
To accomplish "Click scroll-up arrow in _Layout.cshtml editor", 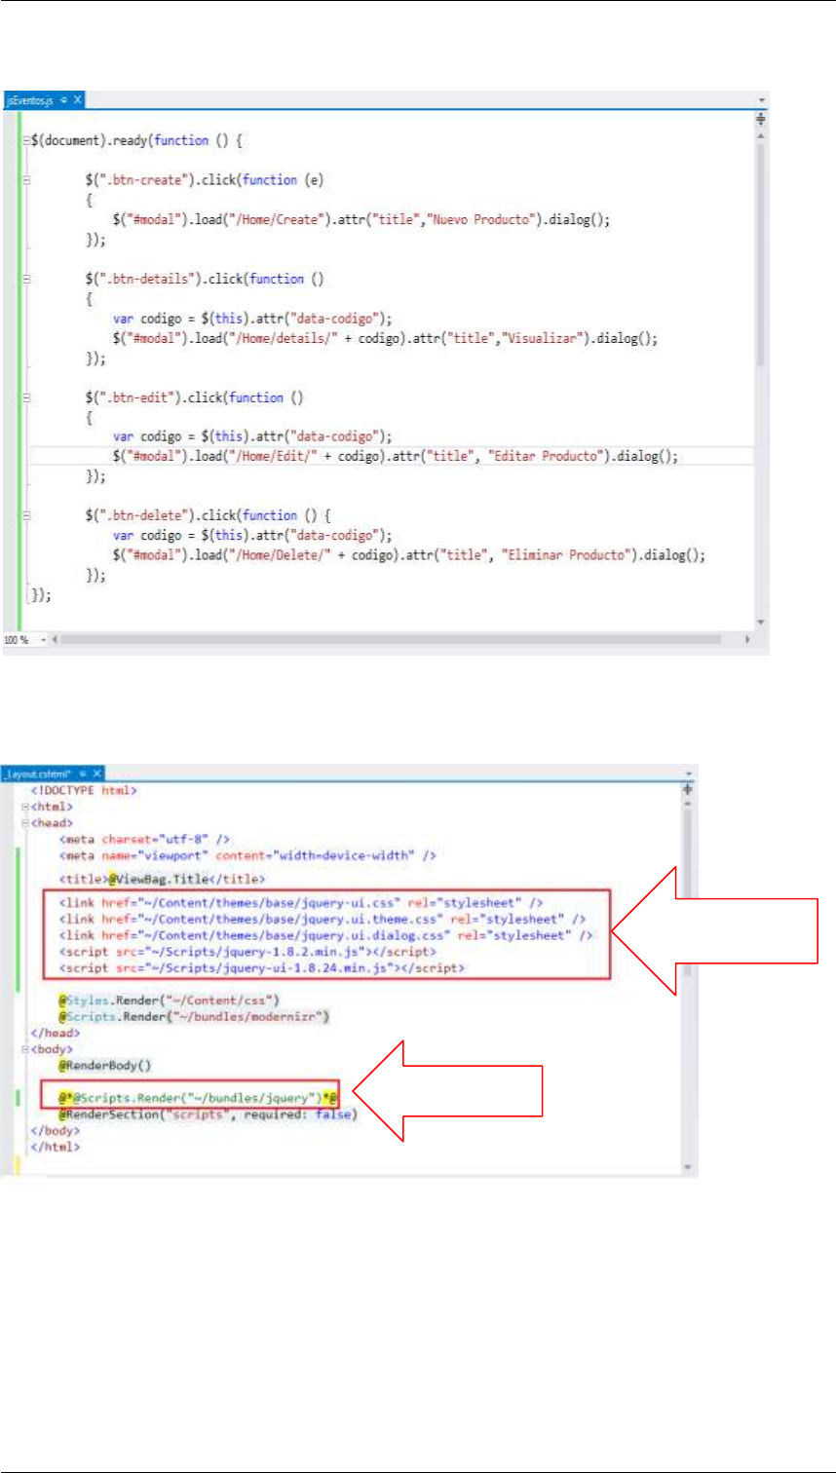I will (x=688, y=804).
